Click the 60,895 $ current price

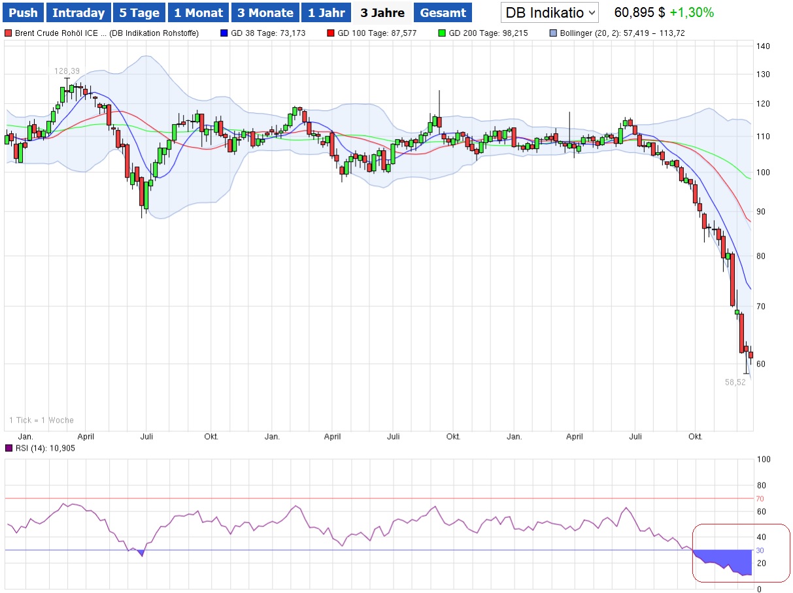[639, 12]
